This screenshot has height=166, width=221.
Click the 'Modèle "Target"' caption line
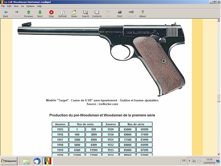[x=102, y=100]
